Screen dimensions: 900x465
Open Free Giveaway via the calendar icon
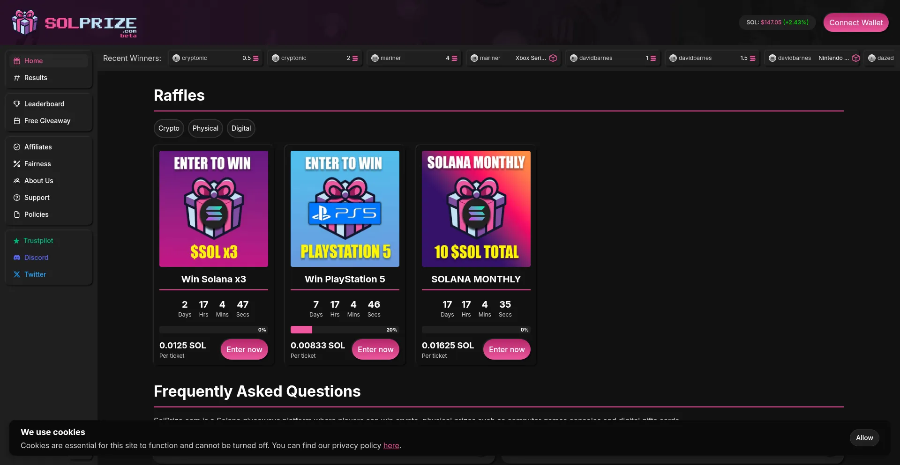[x=17, y=120]
